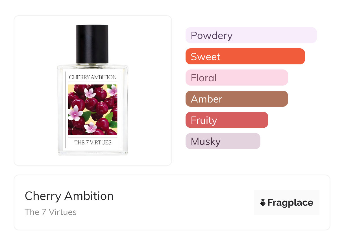
Task: Click the cherry illustration on the bottle
Action: point(93,110)
